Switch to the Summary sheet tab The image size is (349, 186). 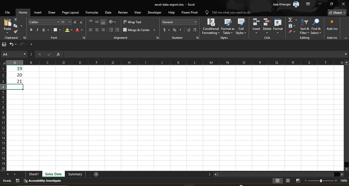pyautogui.click(x=75, y=174)
